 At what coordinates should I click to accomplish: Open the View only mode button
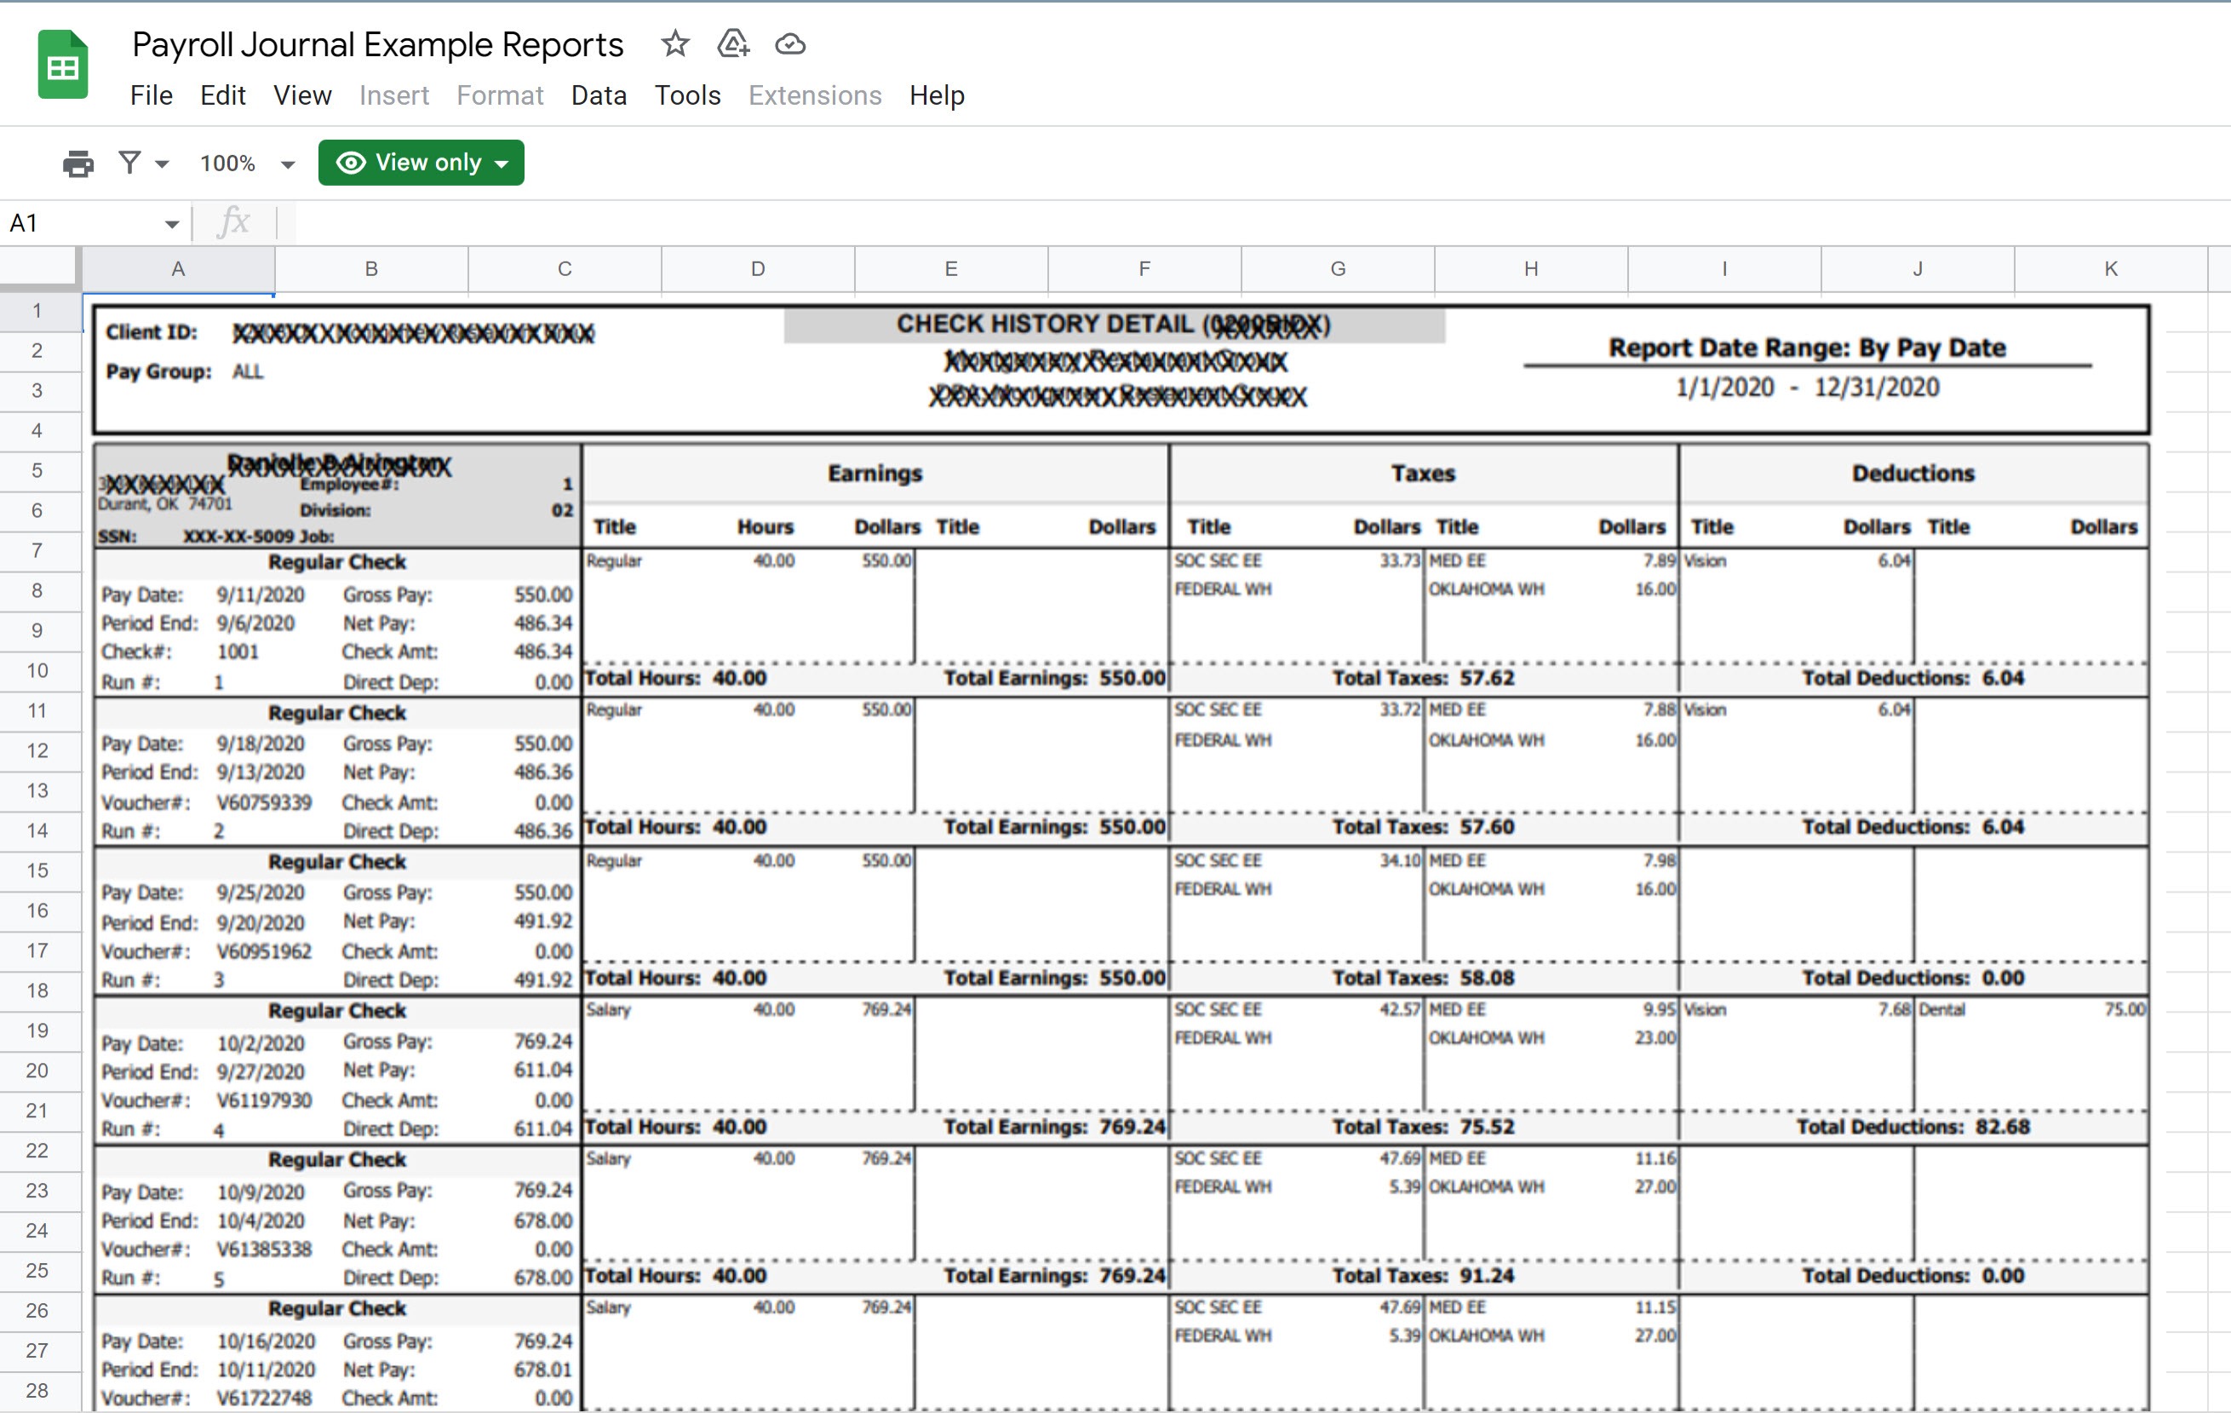coord(421,163)
